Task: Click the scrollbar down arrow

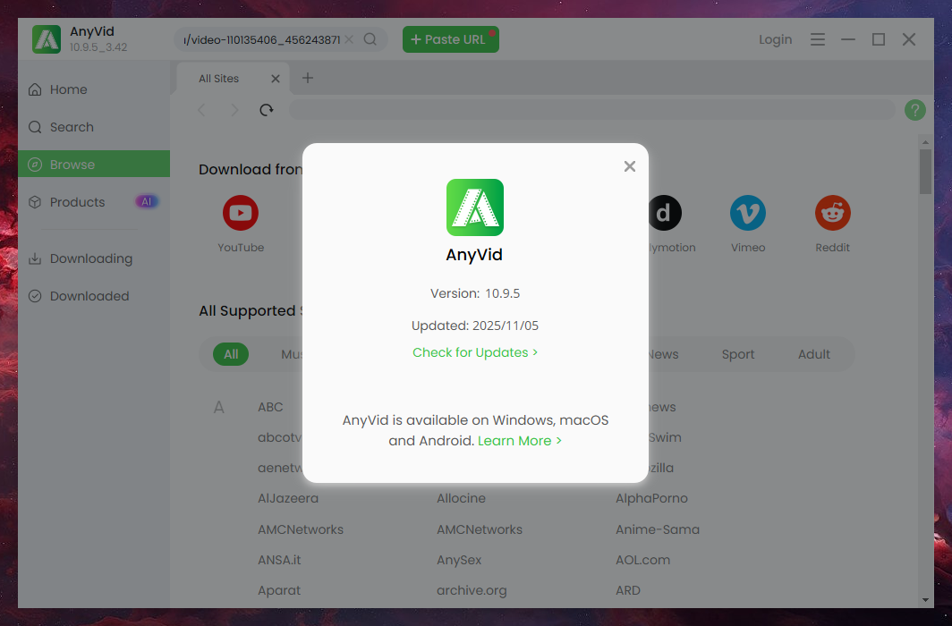Action: [925, 600]
